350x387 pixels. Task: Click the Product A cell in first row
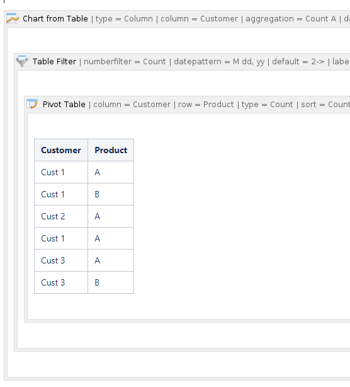(111, 172)
